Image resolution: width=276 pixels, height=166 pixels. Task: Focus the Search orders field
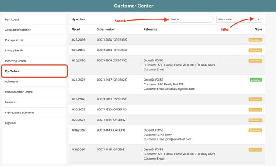click(191, 19)
